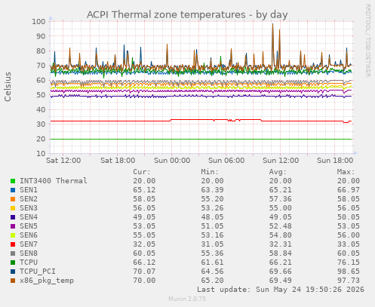Viewport: 375px width, 307px height.
Task: Click TCPU_PCI average value 69.66
Action: point(281,272)
